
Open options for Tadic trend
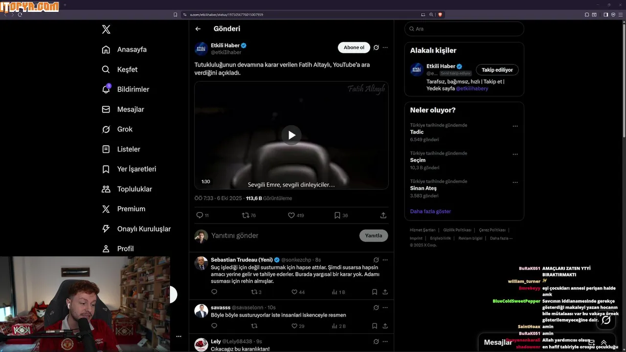515,126
